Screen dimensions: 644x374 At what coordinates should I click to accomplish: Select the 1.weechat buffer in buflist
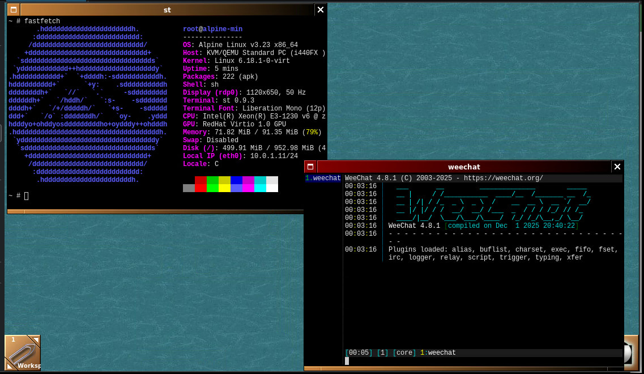(x=323, y=178)
